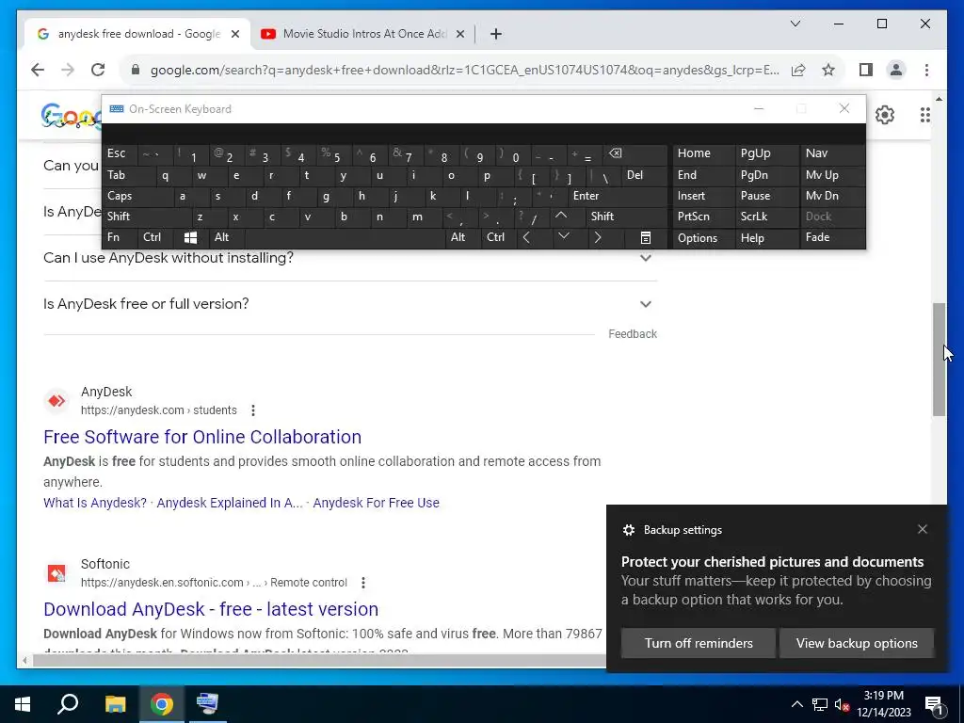Close the anydesk free download tab
This screenshot has height=723, width=964.
point(234,34)
